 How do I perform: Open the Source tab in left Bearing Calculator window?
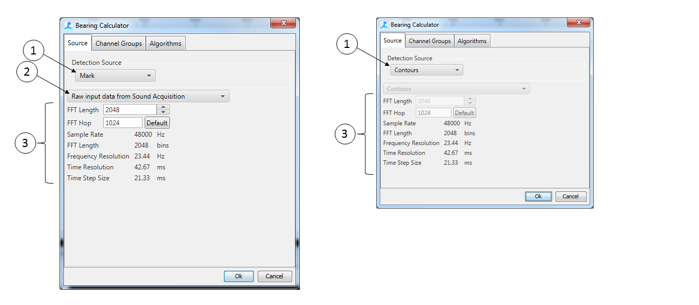tap(78, 43)
